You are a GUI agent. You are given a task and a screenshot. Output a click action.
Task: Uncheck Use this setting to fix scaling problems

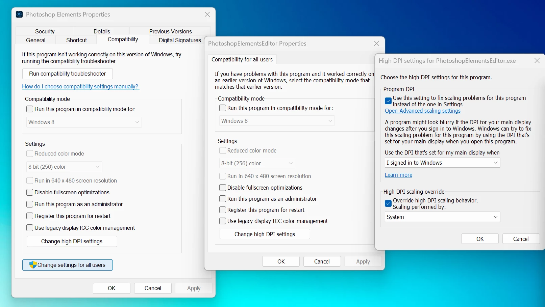click(388, 101)
